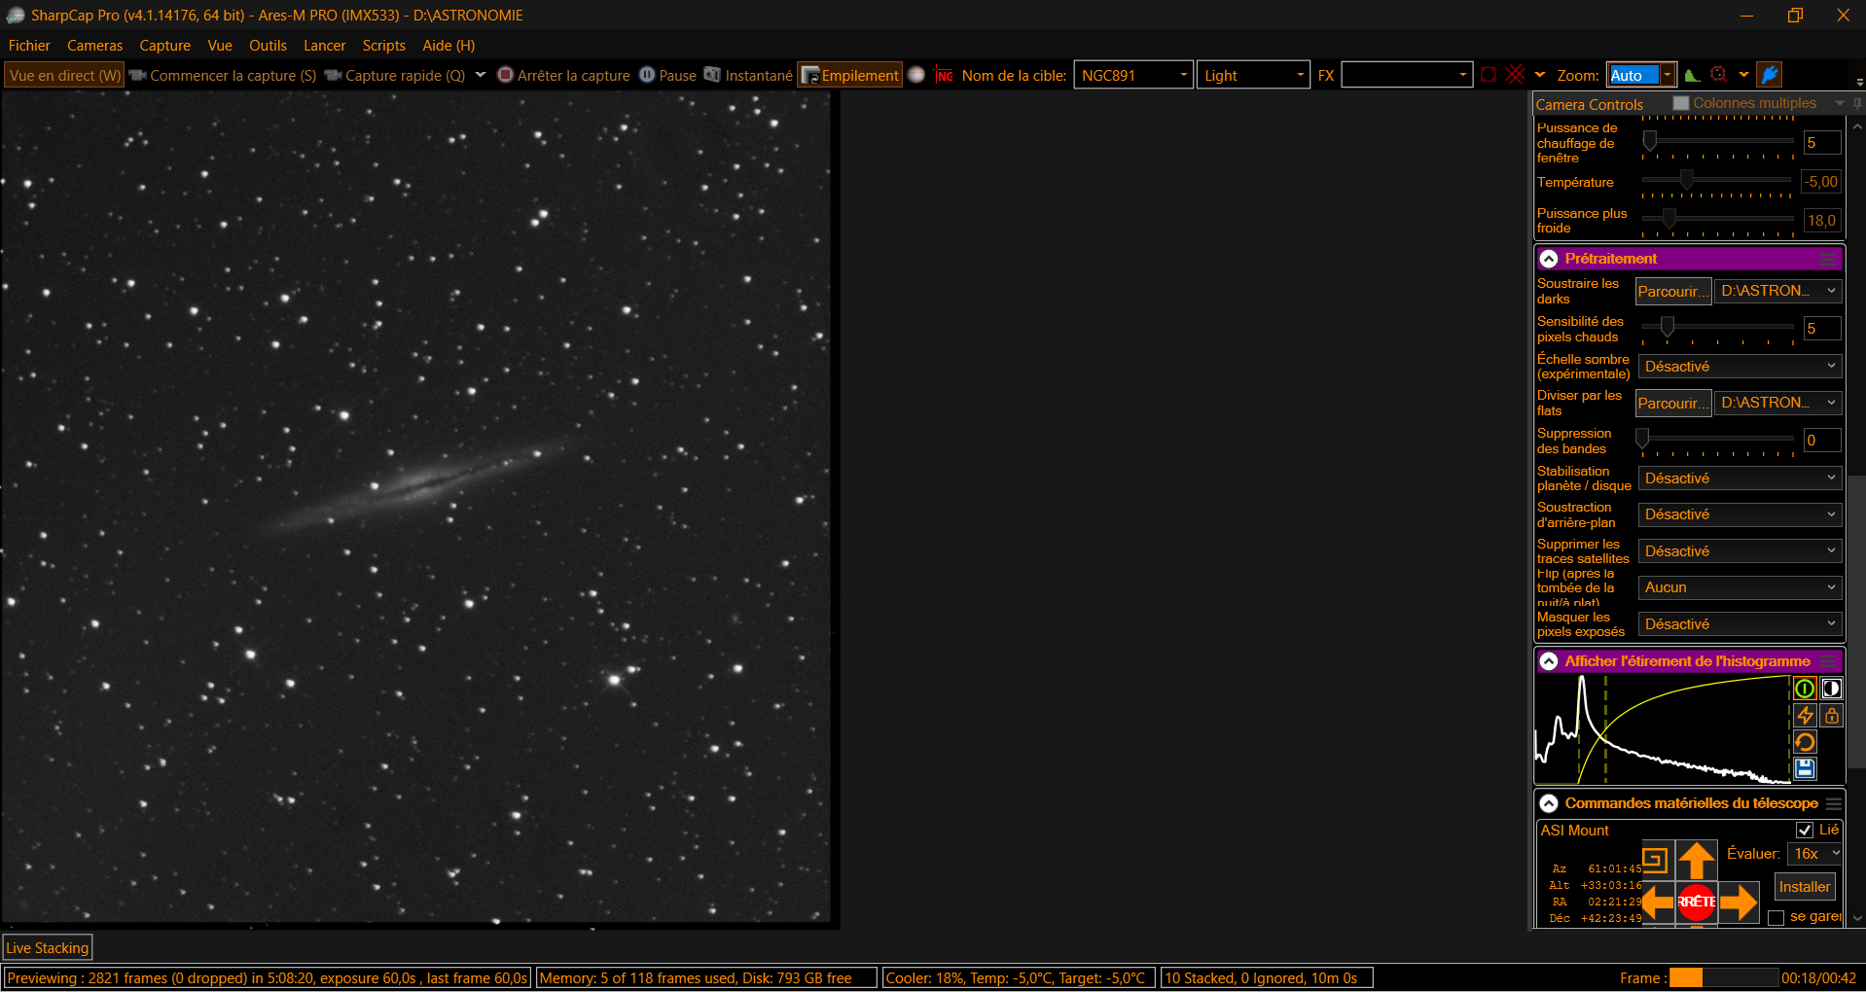Enable the se garer park checkbox
The image size is (1866, 992).
1776,917
